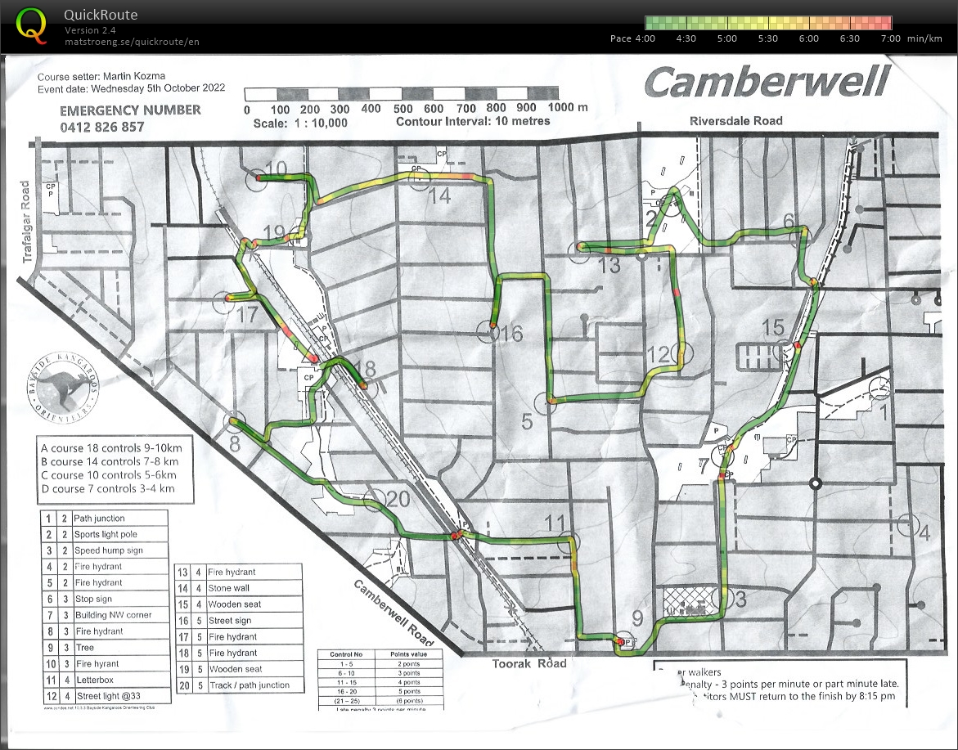
Task: Click the emergency number 0412 826 857
Action: (102, 127)
